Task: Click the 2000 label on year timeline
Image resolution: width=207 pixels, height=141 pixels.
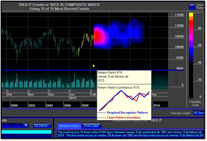Action: tap(14, 105)
